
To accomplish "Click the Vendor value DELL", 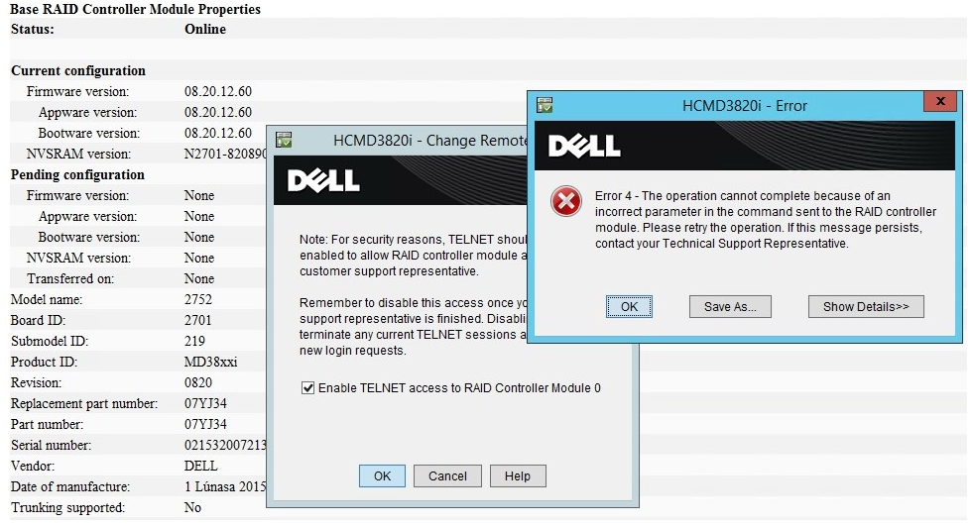I will click(200, 466).
